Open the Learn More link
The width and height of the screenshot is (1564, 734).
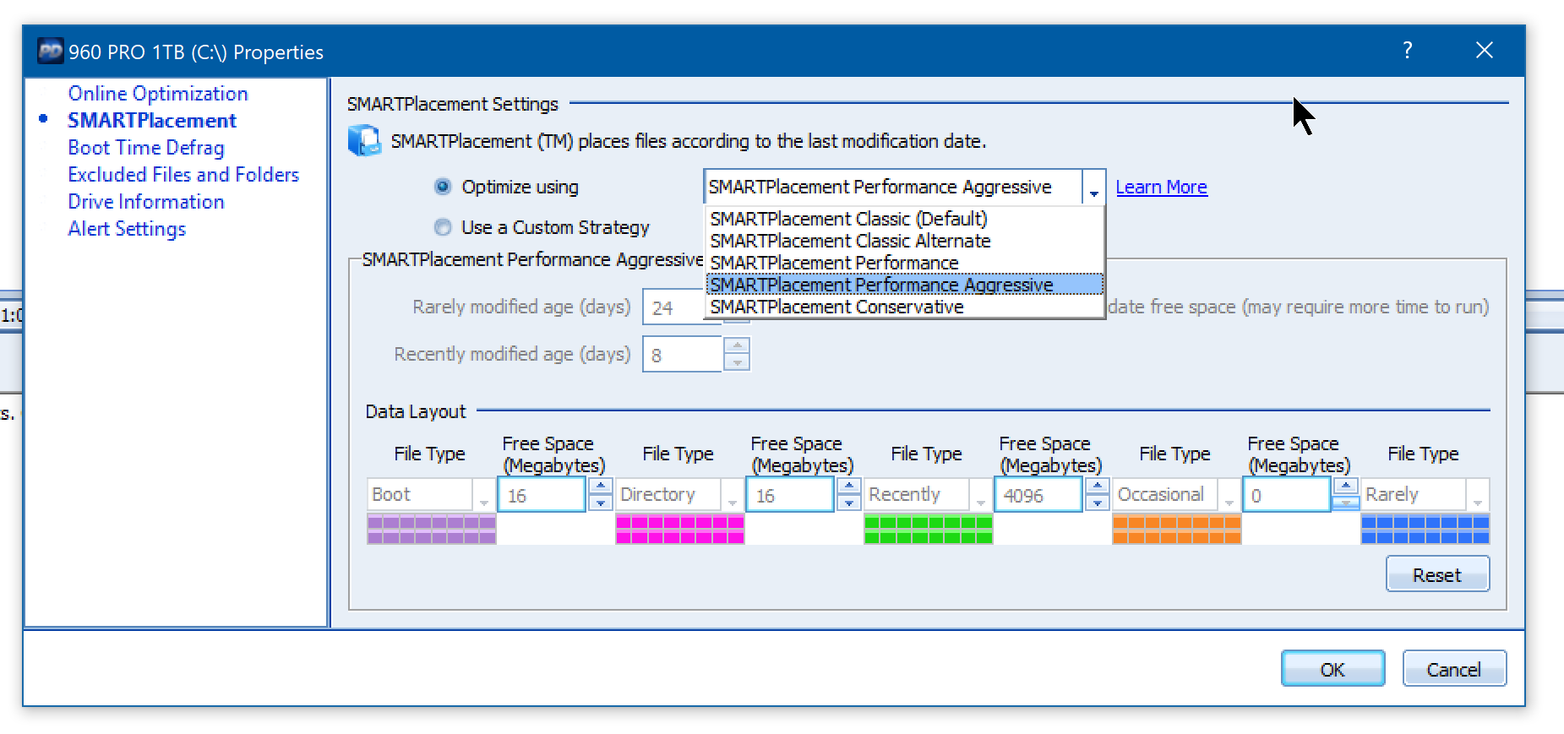pyautogui.click(x=1161, y=188)
